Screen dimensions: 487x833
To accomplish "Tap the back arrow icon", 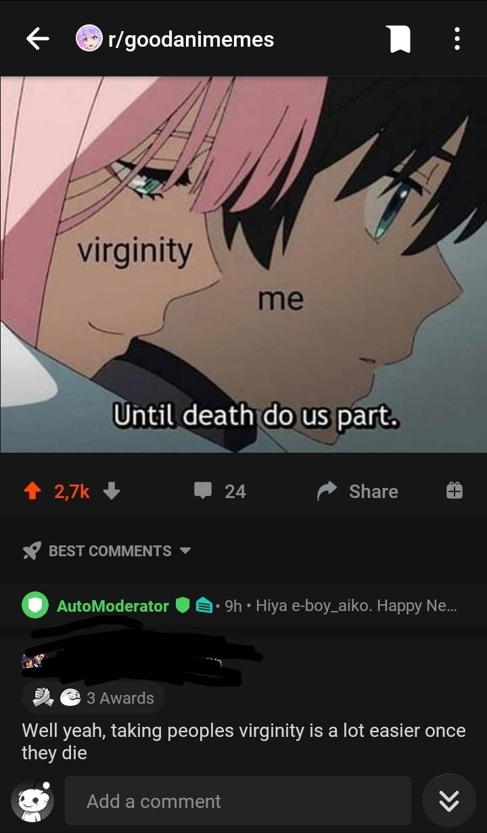I will tap(38, 39).
